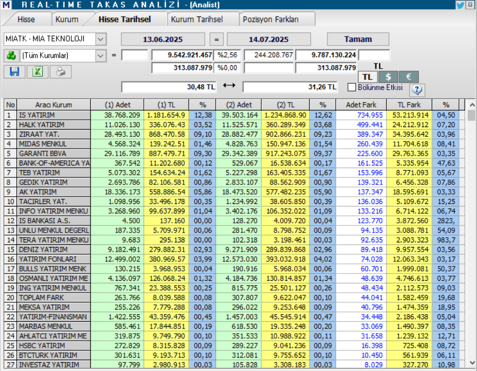
Task: Click the scrollbar up arrow
Action: point(472,105)
